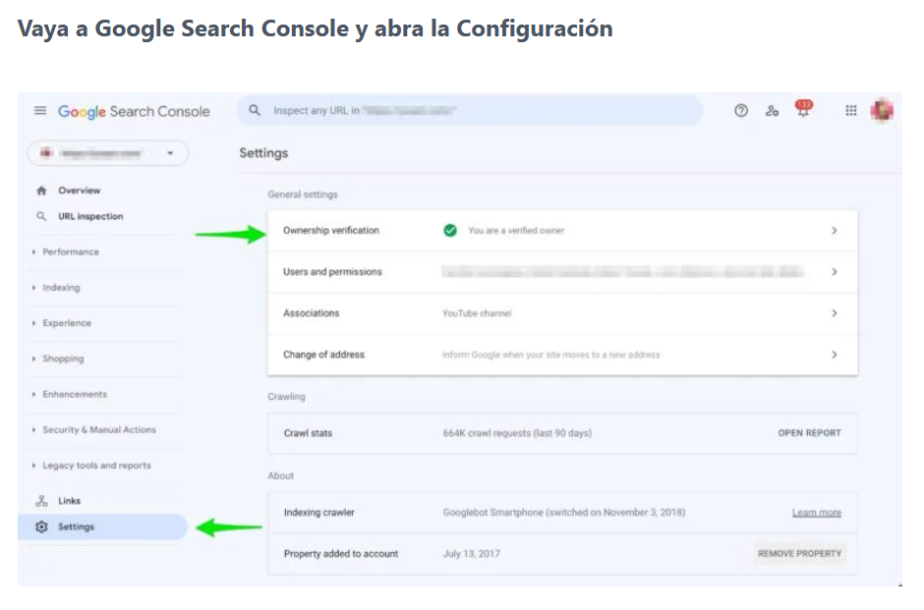Click the Settings page heading
The image size is (924, 610).
tap(263, 153)
